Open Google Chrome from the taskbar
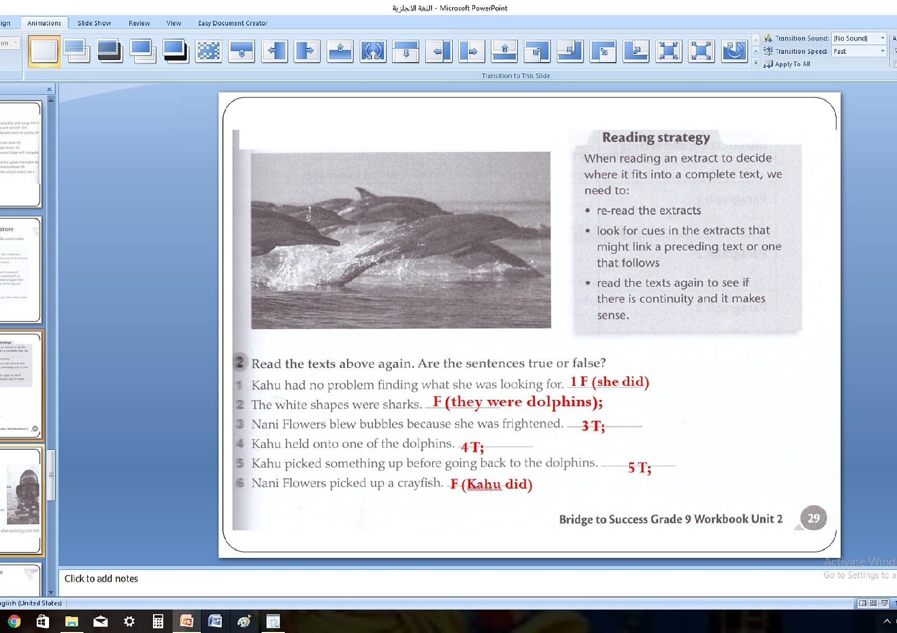The image size is (897, 633). [x=14, y=621]
